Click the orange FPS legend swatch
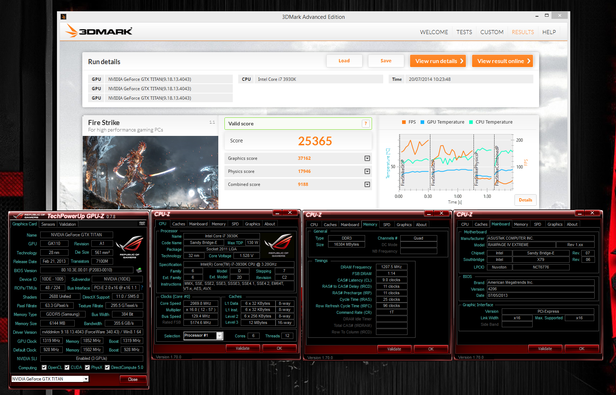Viewport: 616px width, 395px height. pyautogui.click(x=404, y=122)
